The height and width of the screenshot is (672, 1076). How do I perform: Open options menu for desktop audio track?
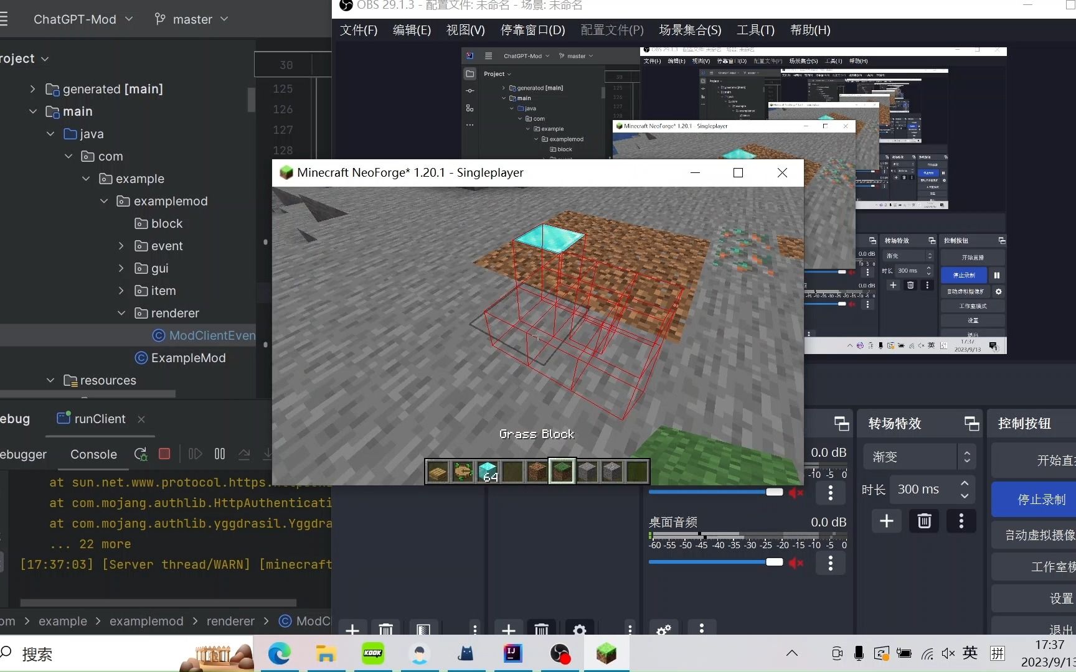[x=830, y=563]
